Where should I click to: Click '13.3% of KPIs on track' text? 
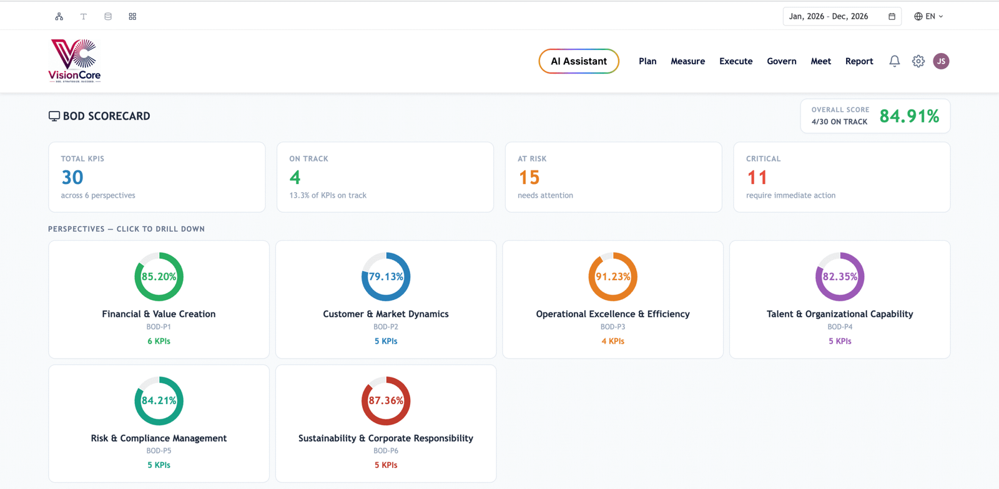328,195
